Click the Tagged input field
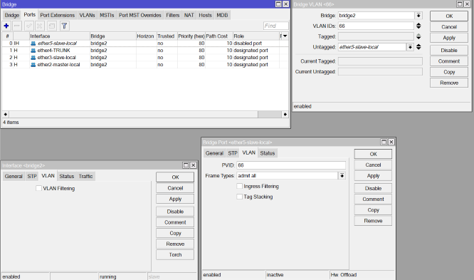Image resolution: width=474 pixels, height=280 pixels. click(376, 36)
